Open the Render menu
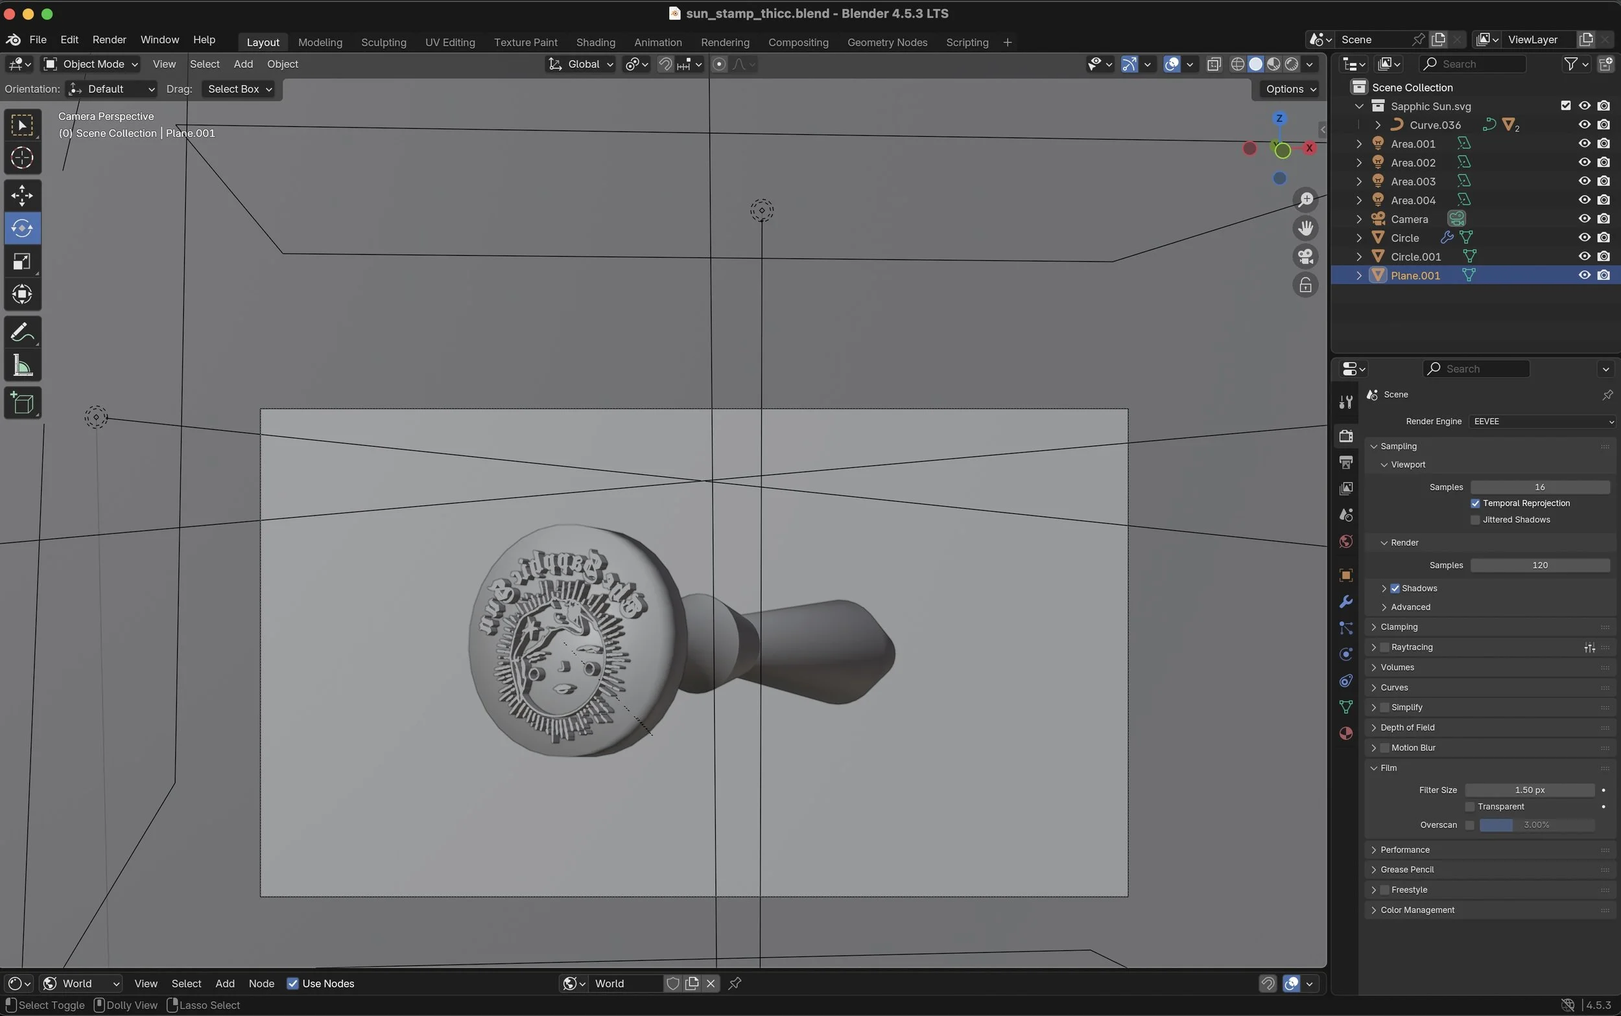 (109, 40)
